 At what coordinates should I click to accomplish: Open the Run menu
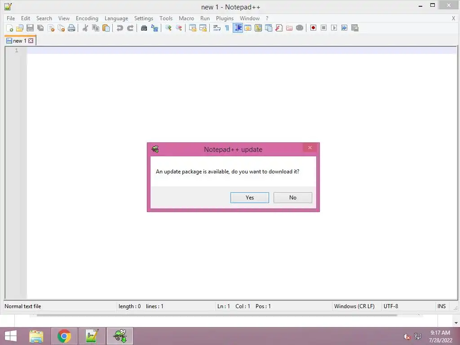coord(205,18)
